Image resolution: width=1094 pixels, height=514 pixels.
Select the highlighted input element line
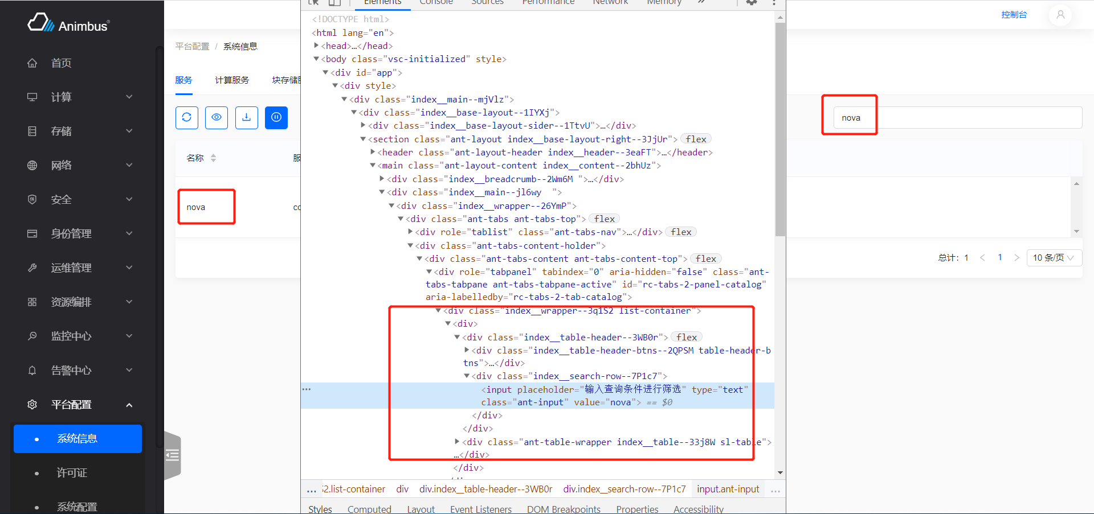point(537,396)
